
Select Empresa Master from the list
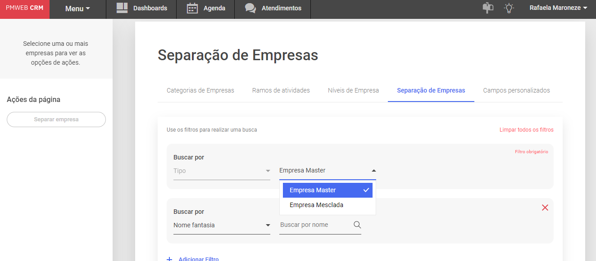pos(328,190)
